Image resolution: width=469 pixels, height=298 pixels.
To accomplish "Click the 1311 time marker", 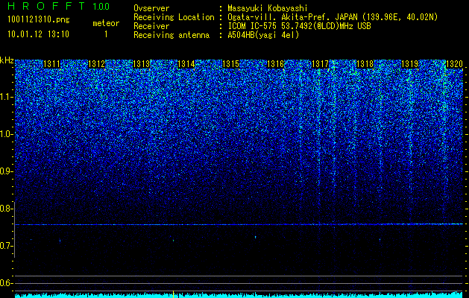I will pos(51,64).
